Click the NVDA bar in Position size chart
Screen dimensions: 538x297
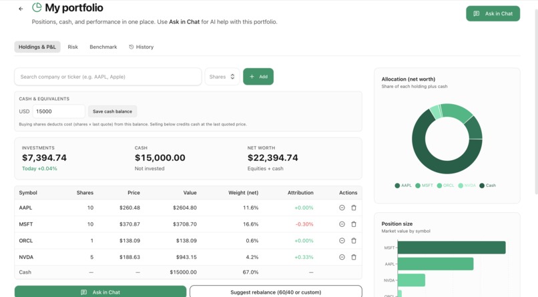(x=411, y=280)
